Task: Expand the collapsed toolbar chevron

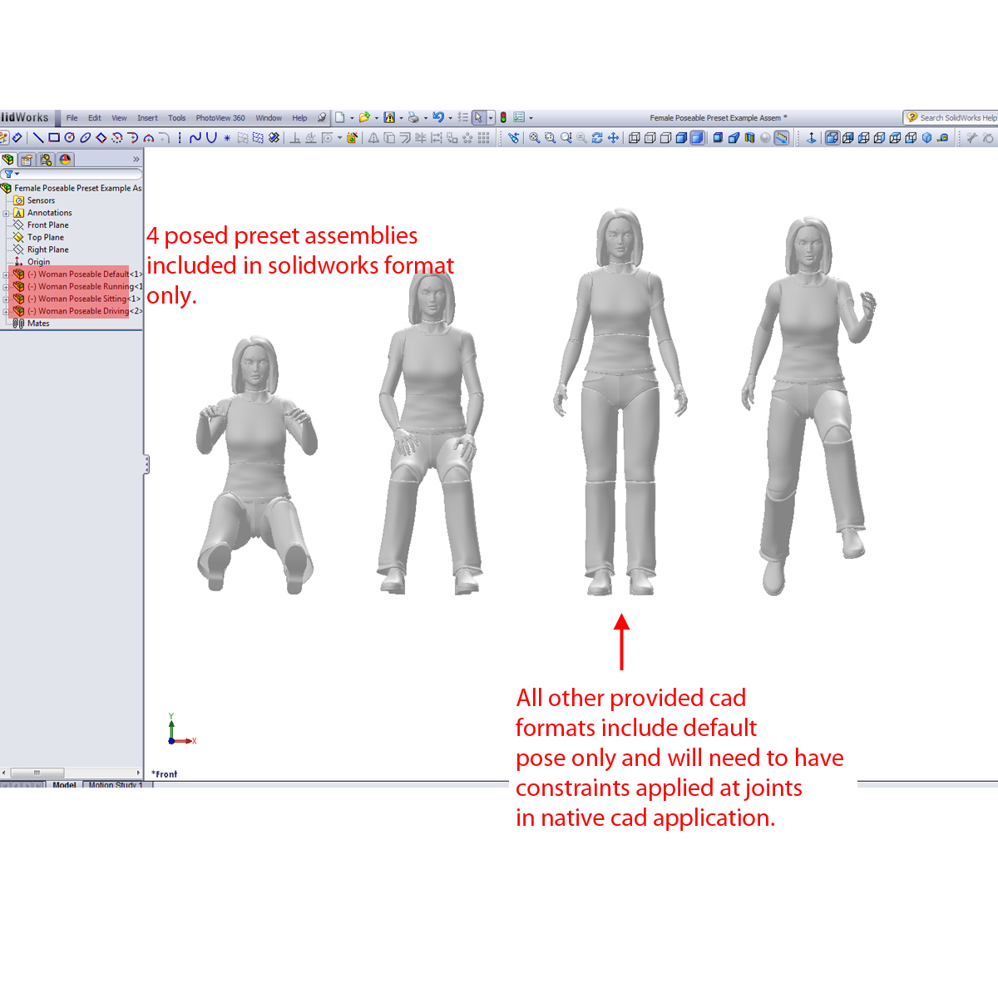Action: (x=136, y=160)
